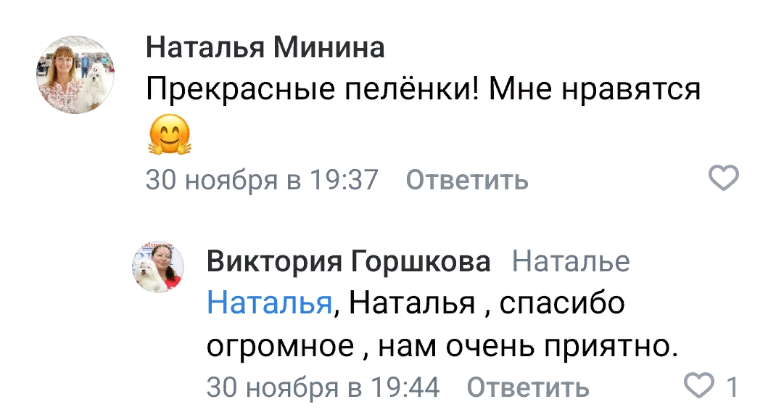The height and width of the screenshot is (415, 776).
Task: Open the 30 ноября в 19:44 timestamp
Action: coord(323,387)
